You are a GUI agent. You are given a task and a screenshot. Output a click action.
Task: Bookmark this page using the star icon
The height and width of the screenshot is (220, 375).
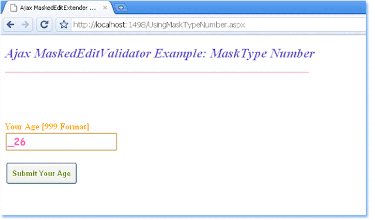click(64, 25)
